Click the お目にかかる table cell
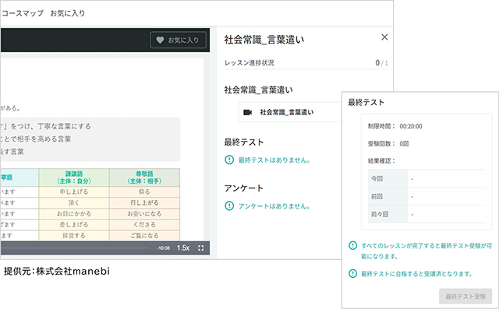Screen dimensions: 499x309 click(x=74, y=214)
